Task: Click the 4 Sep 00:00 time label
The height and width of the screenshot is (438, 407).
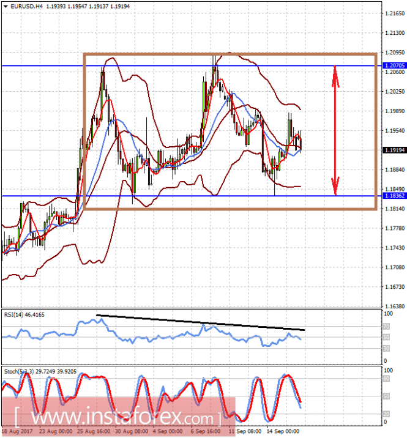Action: (168, 431)
